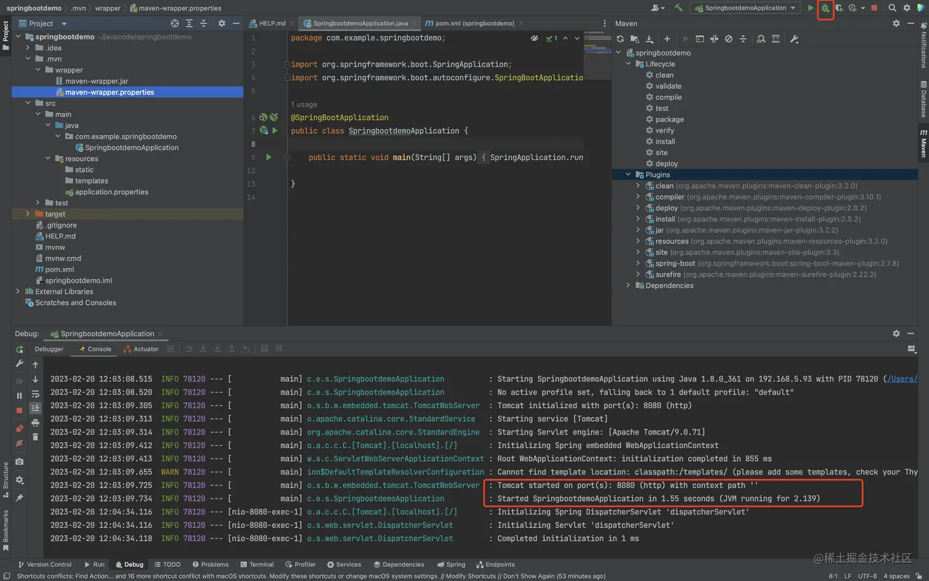Viewport: 929px width, 581px height.
Task: Select Maven lifecycle goal 'install'
Action: click(665, 141)
